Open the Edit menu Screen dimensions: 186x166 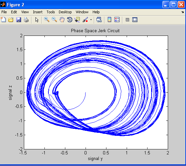coord(14,12)
